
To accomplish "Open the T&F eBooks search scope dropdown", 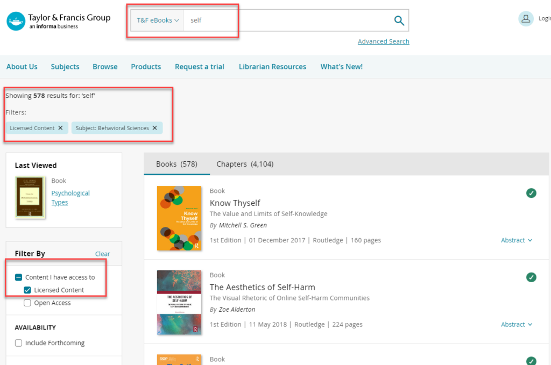I will (x=158, y=20).
